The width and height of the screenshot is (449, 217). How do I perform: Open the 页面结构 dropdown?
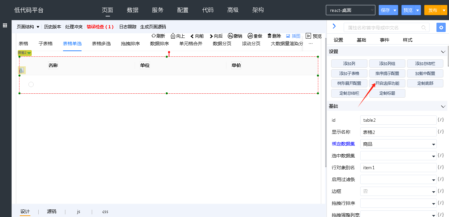(28, 27)
